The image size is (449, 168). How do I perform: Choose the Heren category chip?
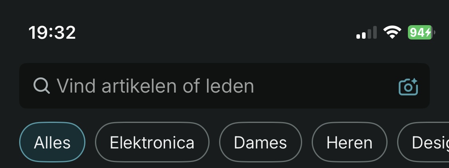[x=349, y=142]
